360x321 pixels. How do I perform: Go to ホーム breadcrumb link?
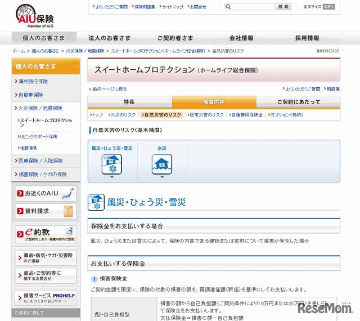(19, 51)
